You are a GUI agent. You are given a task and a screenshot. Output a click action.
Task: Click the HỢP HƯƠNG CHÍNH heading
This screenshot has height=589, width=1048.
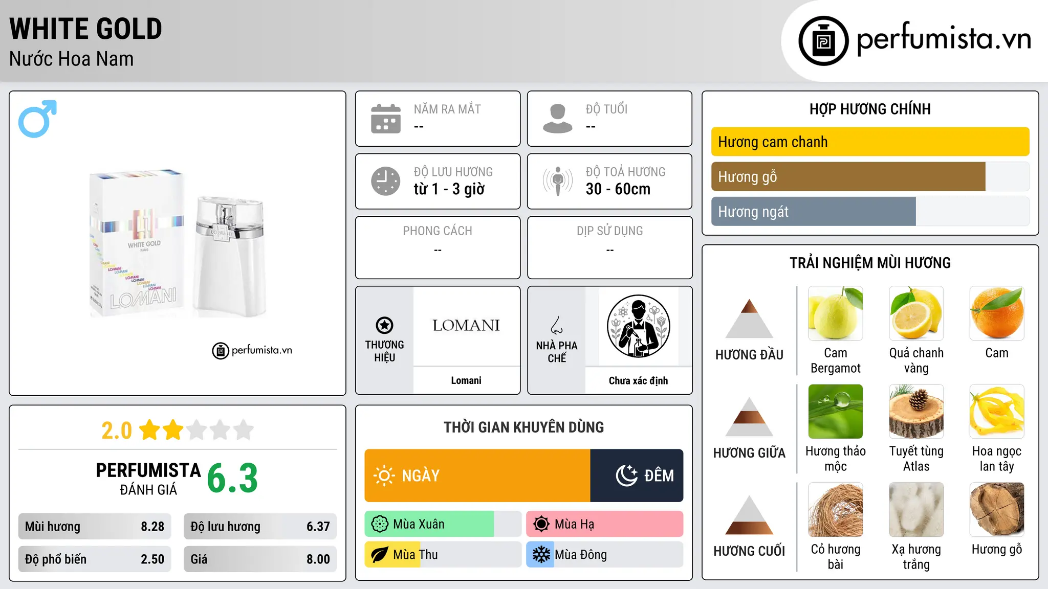(x=870, y=109)
